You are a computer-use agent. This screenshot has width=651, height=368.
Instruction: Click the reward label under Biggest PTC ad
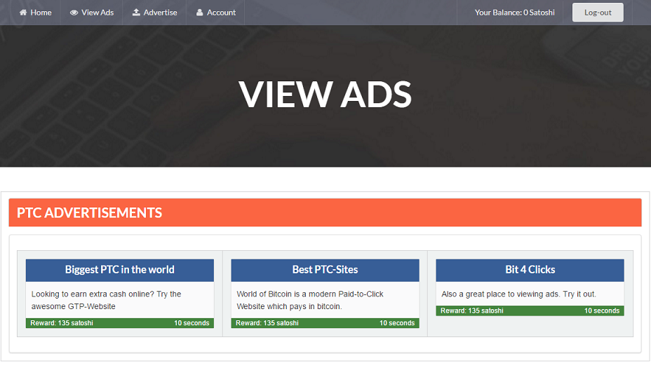(x=62, y=323)
